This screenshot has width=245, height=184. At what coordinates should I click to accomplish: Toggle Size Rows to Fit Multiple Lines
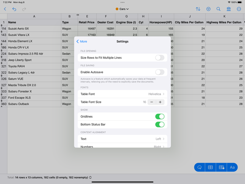pos(160,58)
